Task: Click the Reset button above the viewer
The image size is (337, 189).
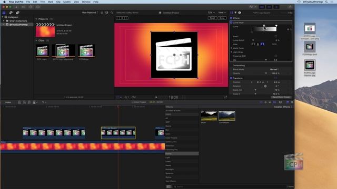Action: pos(212,18)
